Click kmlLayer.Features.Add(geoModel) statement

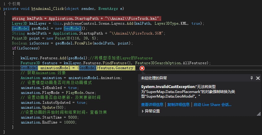tap(55, 58)
